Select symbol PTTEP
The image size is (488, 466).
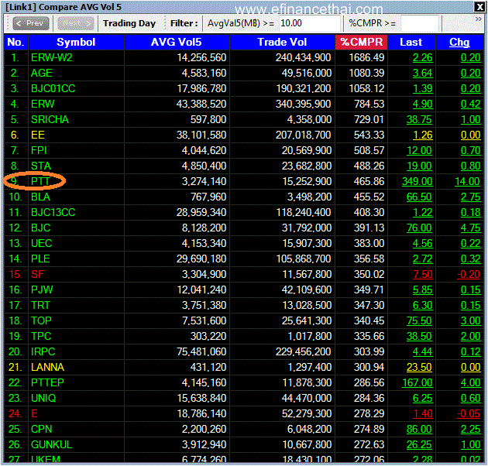click(47, 382)
